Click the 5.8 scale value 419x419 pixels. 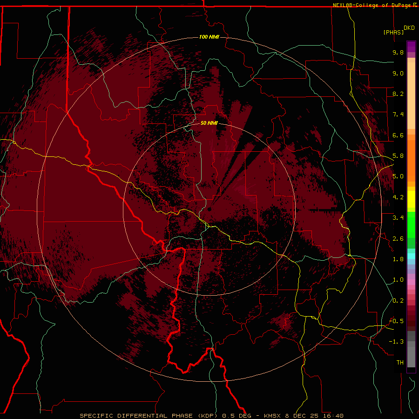(398, 156)
